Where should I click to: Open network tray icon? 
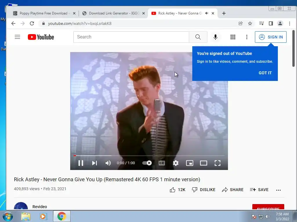tap(261, 217)
